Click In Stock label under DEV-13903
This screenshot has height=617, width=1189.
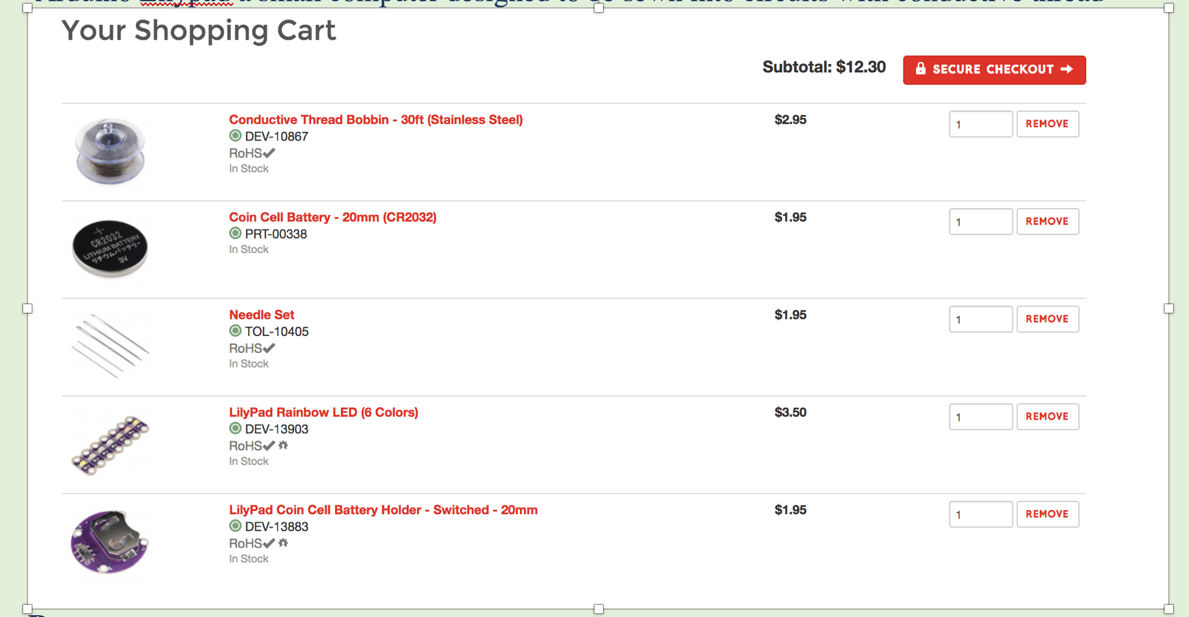coord(249,461)
